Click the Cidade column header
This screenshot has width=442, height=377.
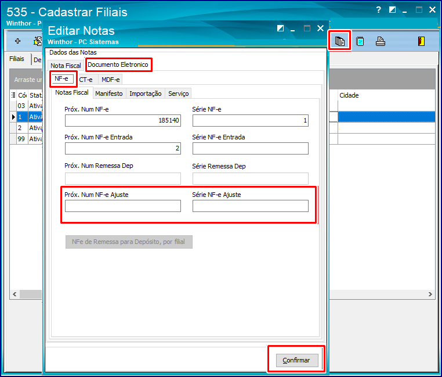click(x=386, y=95)
